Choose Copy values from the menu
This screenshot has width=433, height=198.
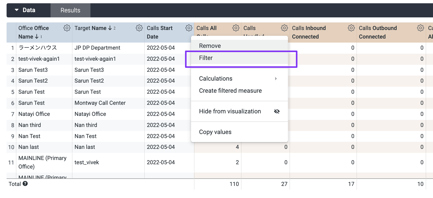tap(239, 132)
